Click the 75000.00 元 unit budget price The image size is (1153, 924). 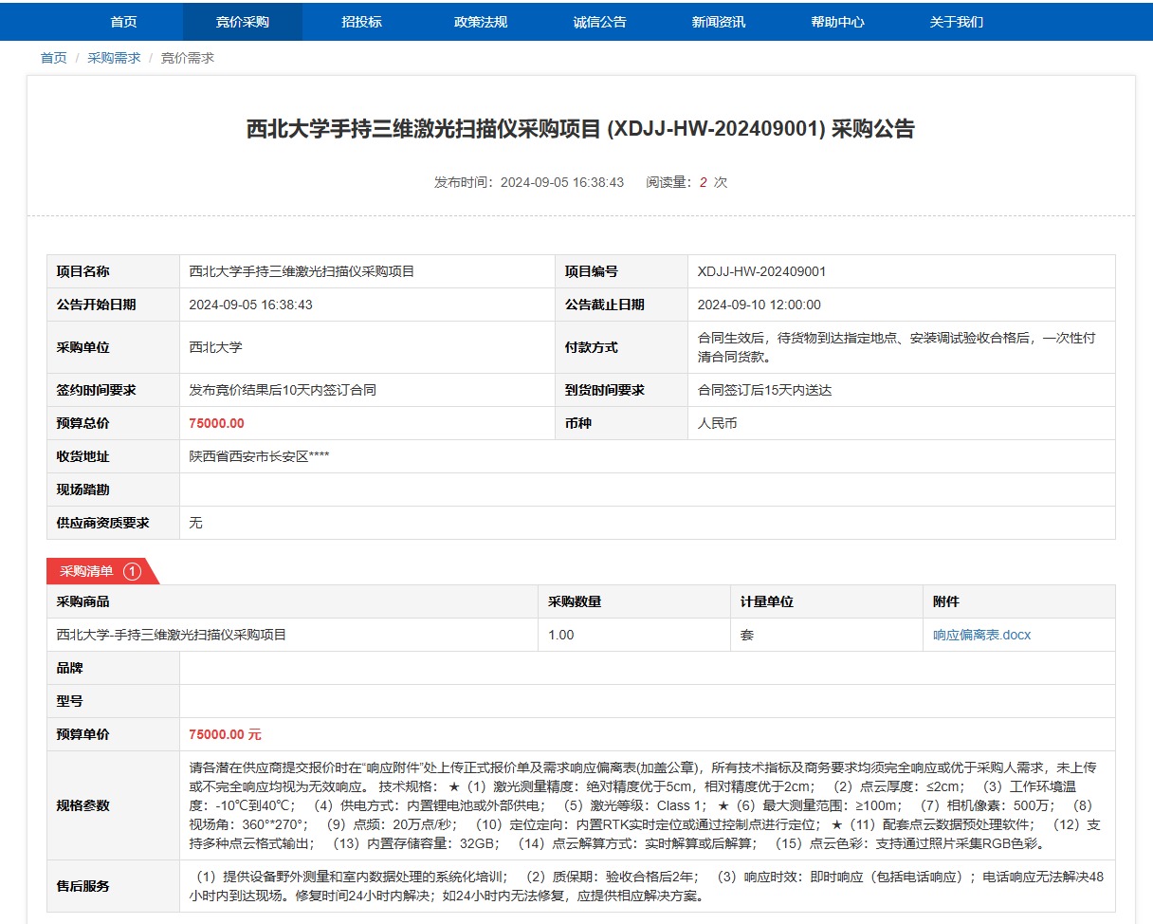tap(225, 734)
